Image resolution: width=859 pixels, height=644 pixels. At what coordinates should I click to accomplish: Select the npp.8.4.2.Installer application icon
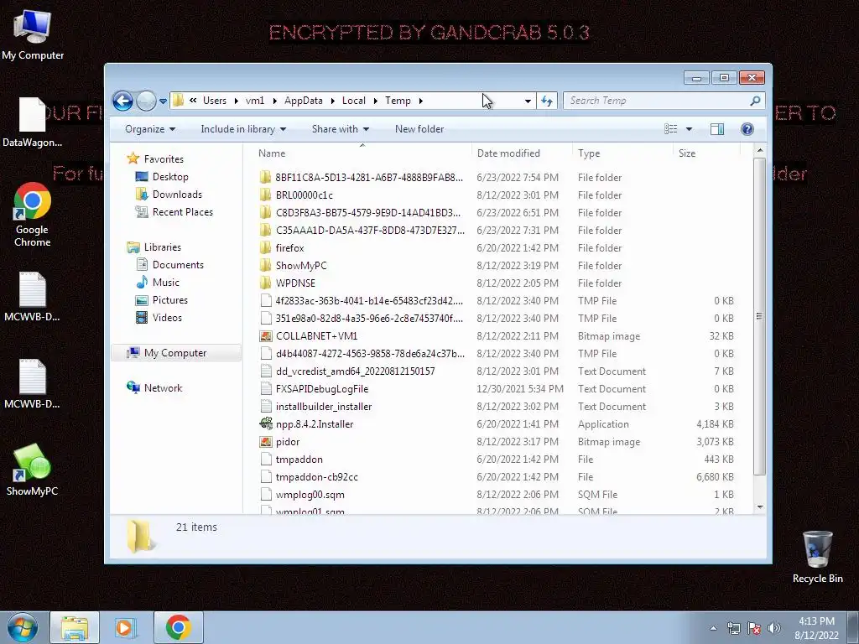click(x=266, y=423)
